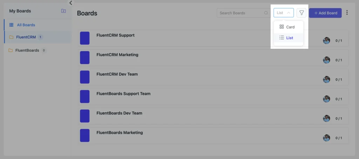Open the FluentBoards Marketing board

click(x=213, y=135)
